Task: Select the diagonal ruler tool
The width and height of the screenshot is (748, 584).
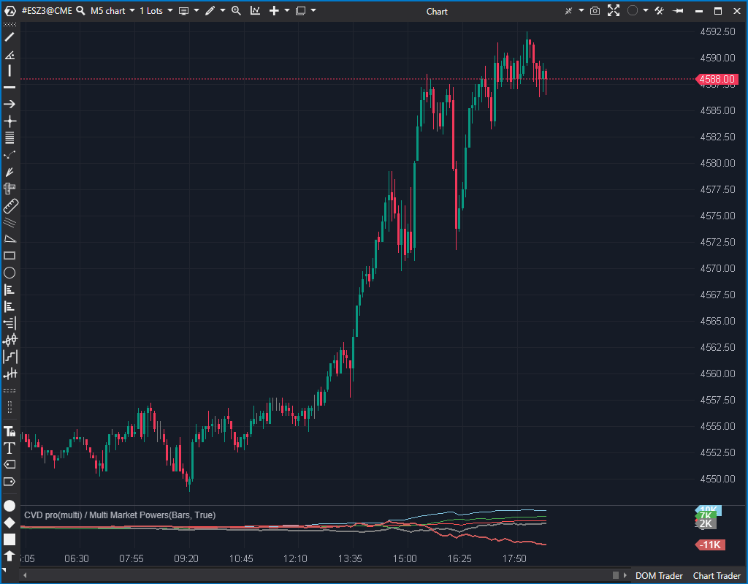Action: click(10, 206)
